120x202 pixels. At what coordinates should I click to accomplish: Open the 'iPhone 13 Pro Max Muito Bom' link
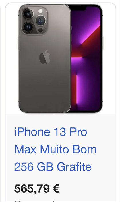click(x=55, y=149)
